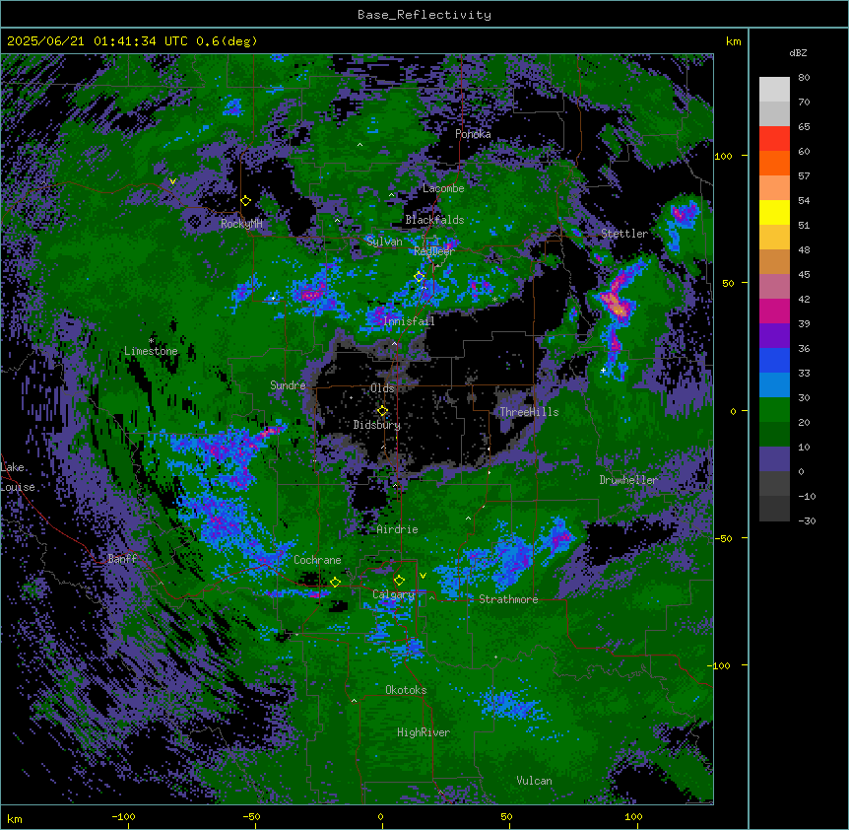Click the ThreeHills label
Image resolution: width=849 pixels, height=830 pixels.
(529, 412)
